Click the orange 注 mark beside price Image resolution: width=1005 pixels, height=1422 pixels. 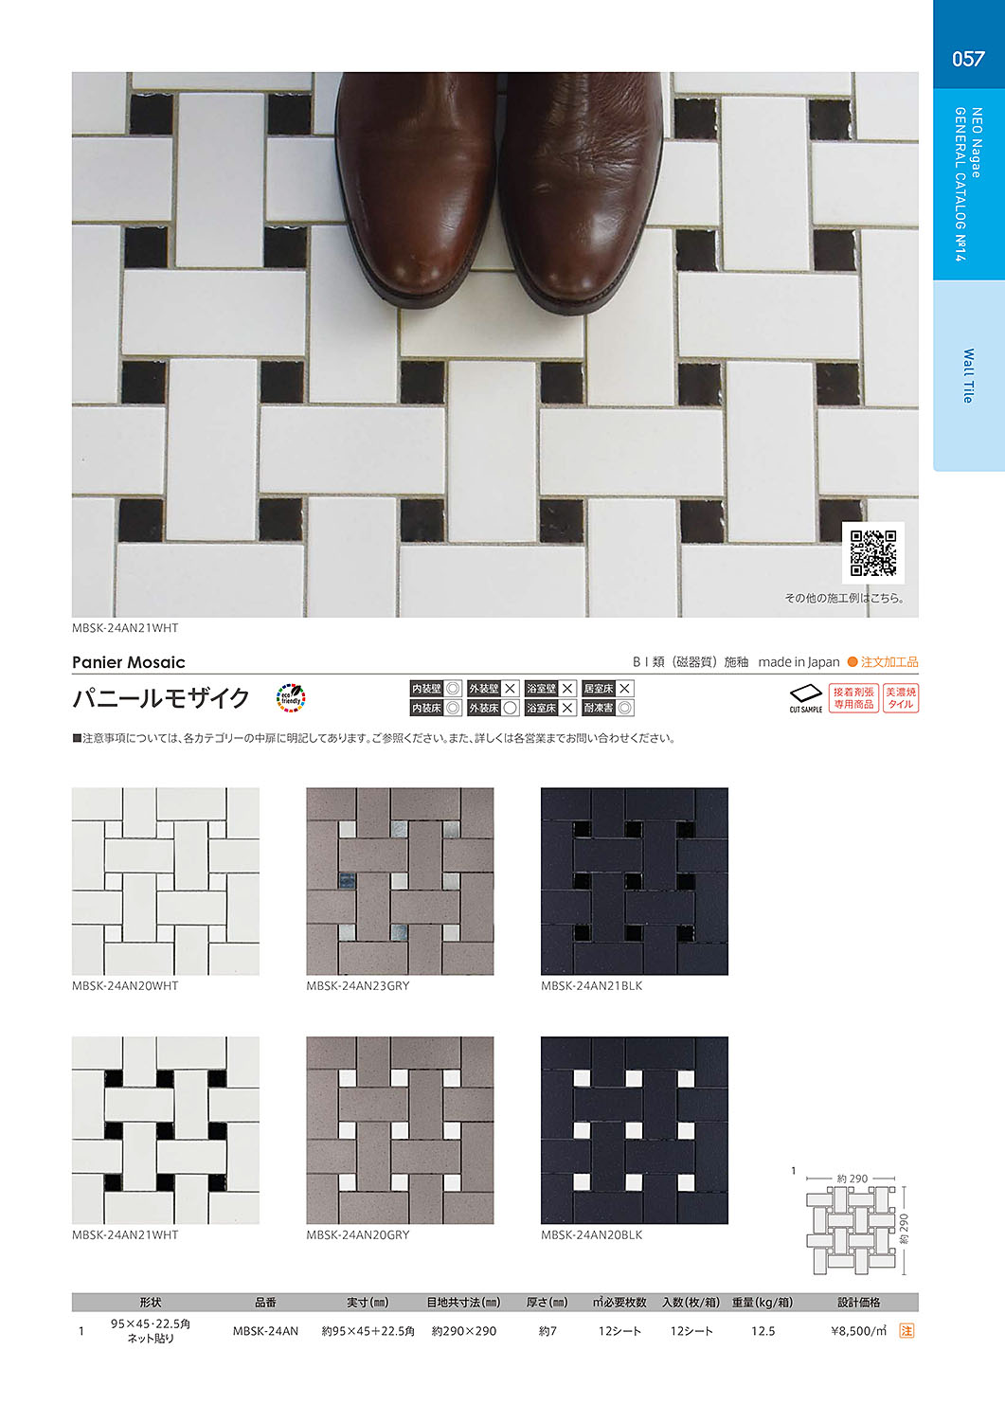(x=906, y=1331)
